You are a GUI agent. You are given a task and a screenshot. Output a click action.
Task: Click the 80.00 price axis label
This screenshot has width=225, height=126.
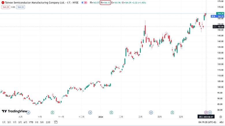point(220,110)
